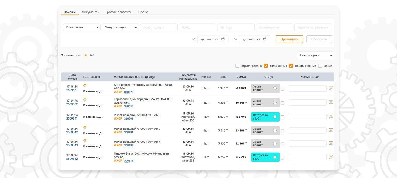Click orange arrow icon for order 2509551
Image resolution: width=397 pixels, height=178 pixels.
[85, 85]
